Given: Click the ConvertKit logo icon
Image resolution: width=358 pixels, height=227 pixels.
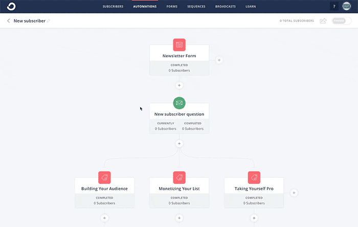Looking at the screenshot, I should tap(11, 7).
